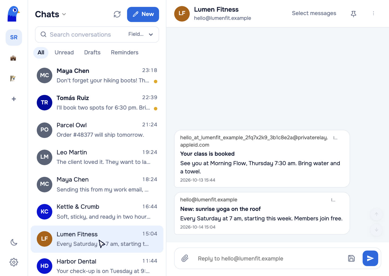Open Maya Chen work email conversation

97,184
